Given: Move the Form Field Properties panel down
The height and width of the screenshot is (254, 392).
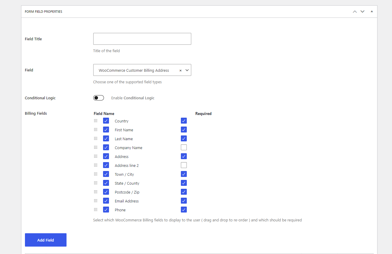Looking at the screenshot, I should 362,12.
